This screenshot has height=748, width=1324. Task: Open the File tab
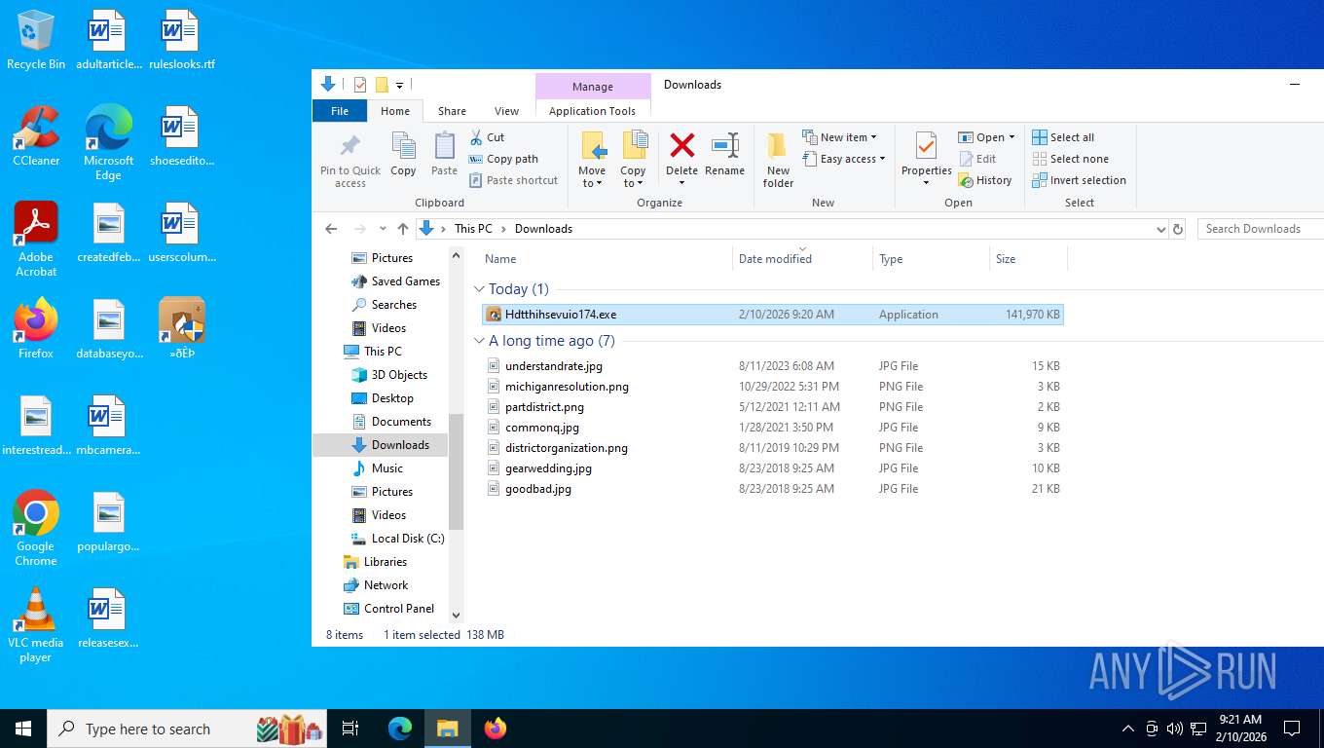[340, 111]
